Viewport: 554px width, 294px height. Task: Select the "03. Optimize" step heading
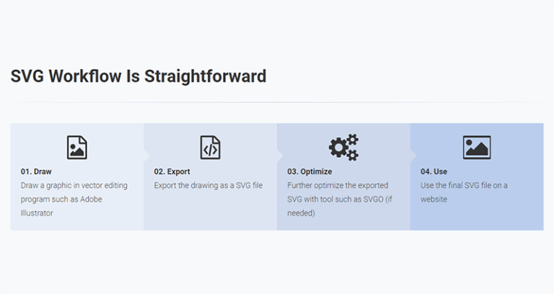[x=309, y=171]
